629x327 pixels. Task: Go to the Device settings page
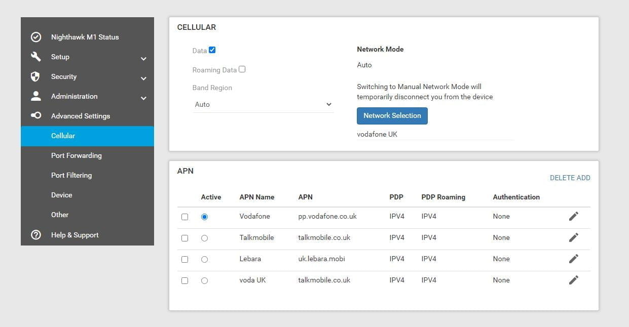point(62,195)
